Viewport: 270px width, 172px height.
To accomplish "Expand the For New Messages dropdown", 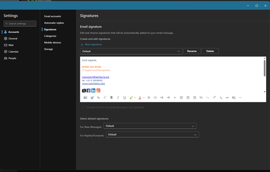I will coord(150,126).
